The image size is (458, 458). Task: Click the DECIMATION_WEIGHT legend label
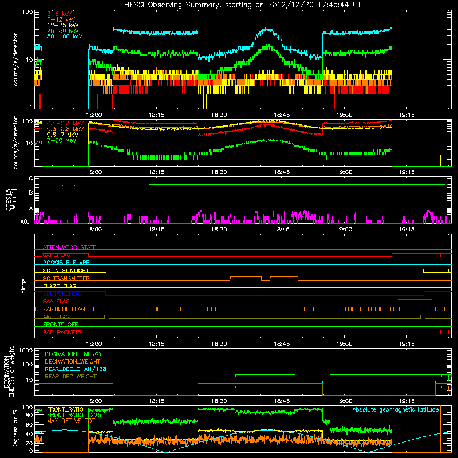73,361
